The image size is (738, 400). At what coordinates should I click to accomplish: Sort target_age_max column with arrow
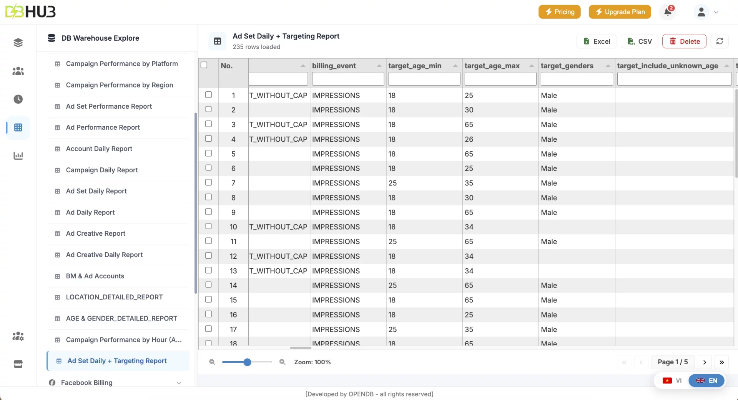[531, 66]
